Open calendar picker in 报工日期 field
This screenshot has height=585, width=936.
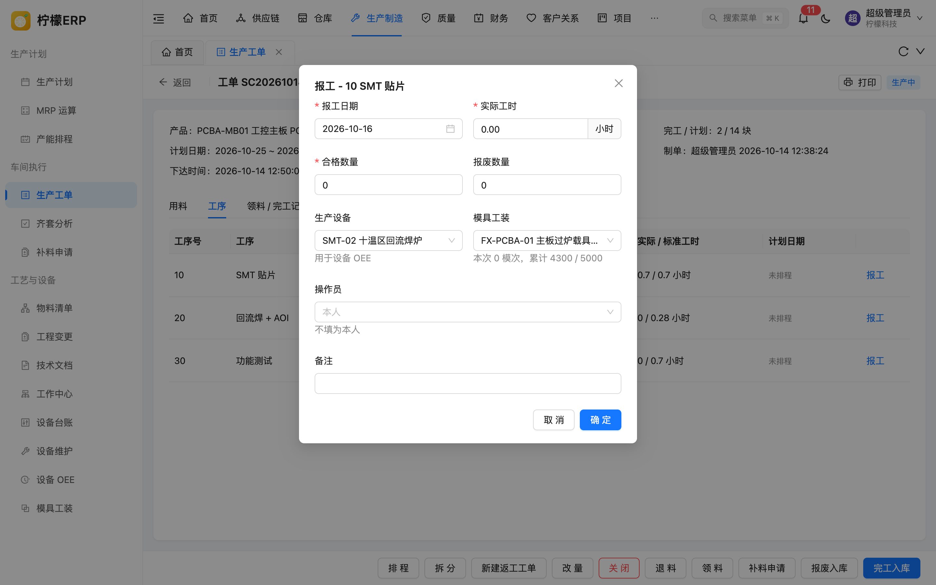[x=450, y=129]
